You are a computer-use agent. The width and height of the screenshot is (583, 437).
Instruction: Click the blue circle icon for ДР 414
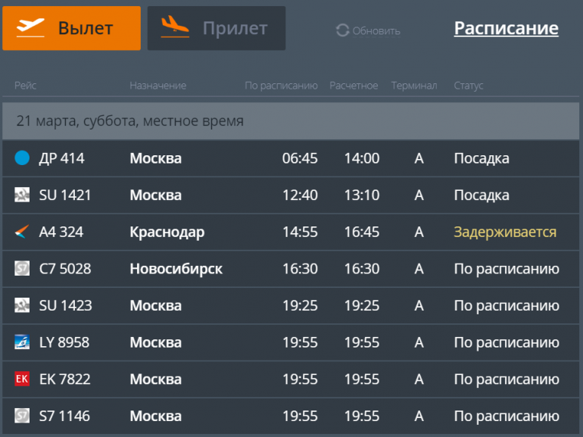click(x=22, y=158)
